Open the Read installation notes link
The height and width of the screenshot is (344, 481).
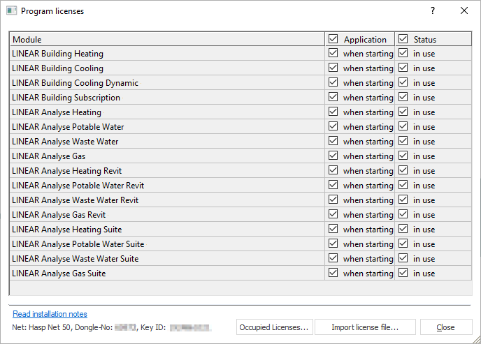pos(50,314)
